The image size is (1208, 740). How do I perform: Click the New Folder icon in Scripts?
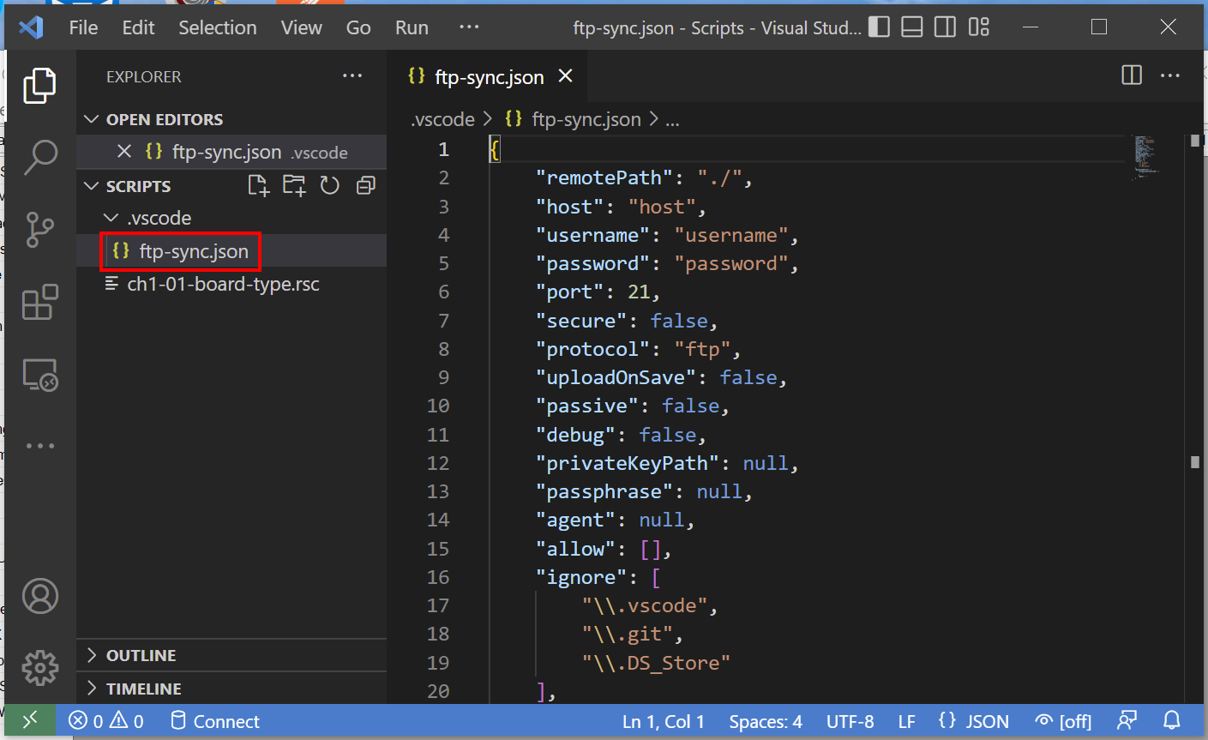294,186
